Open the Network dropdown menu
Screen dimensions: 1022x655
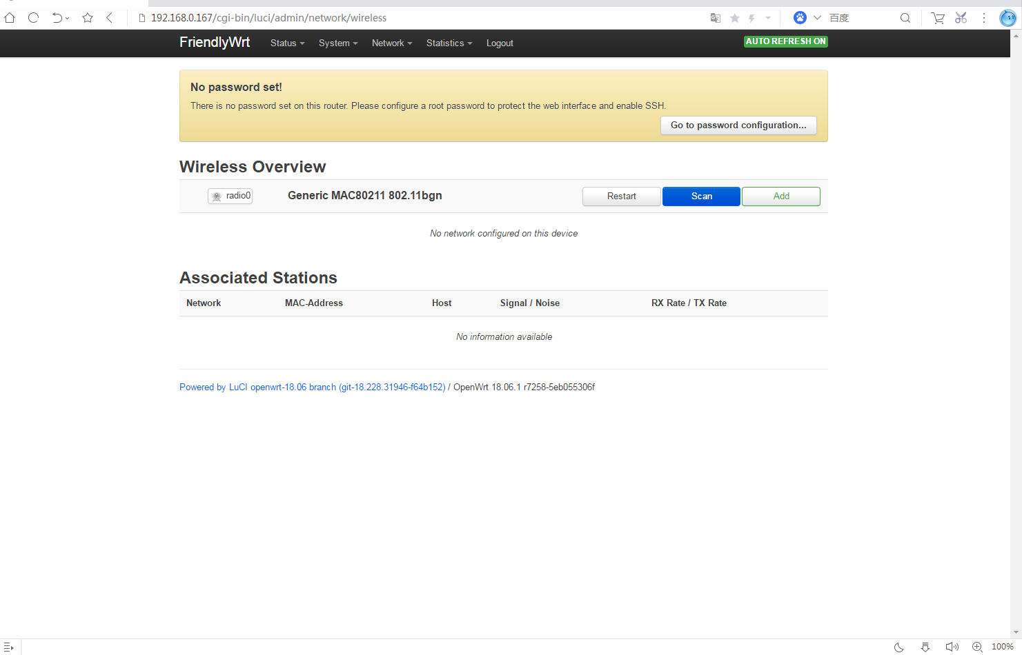click(x=392, y=43)
